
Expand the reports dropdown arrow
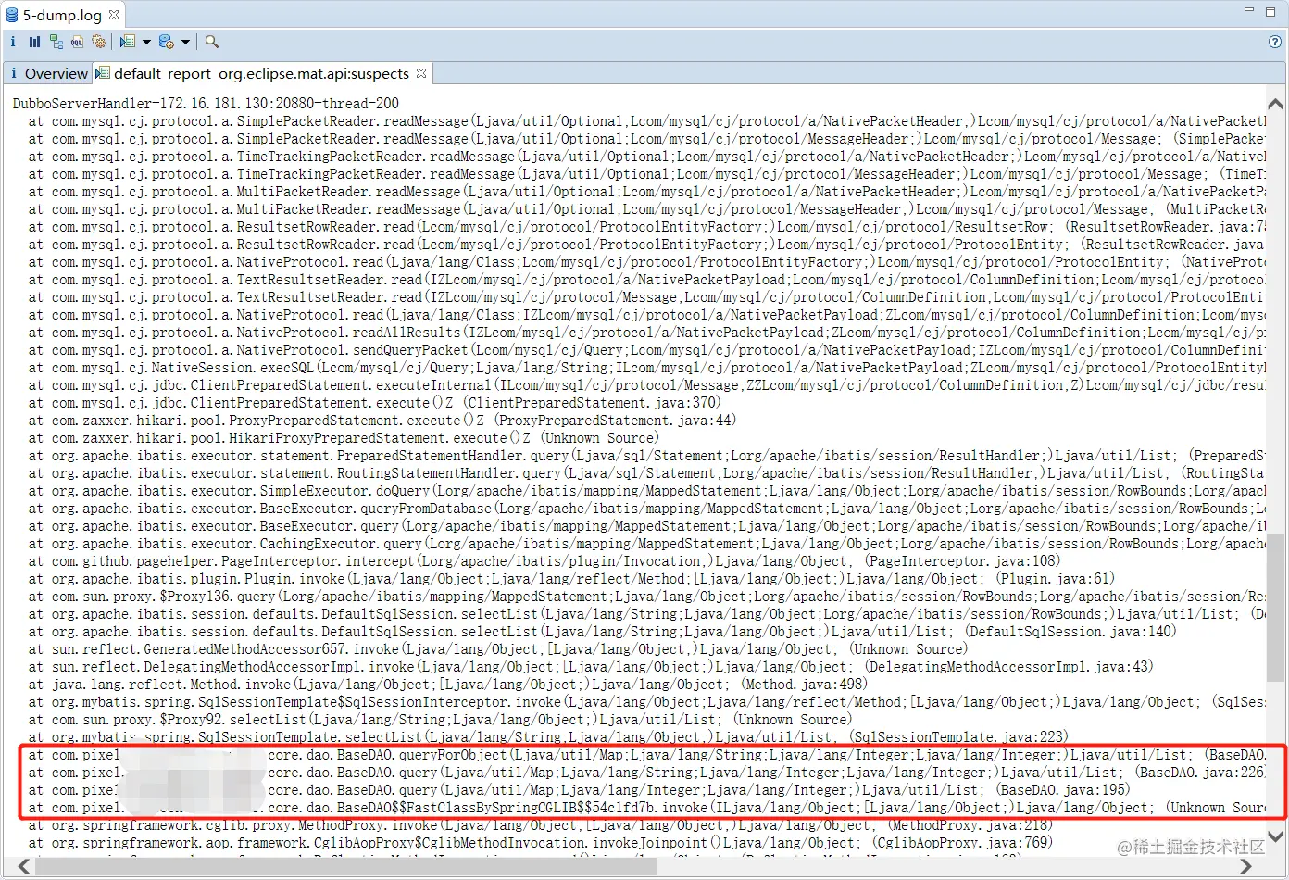146,42
